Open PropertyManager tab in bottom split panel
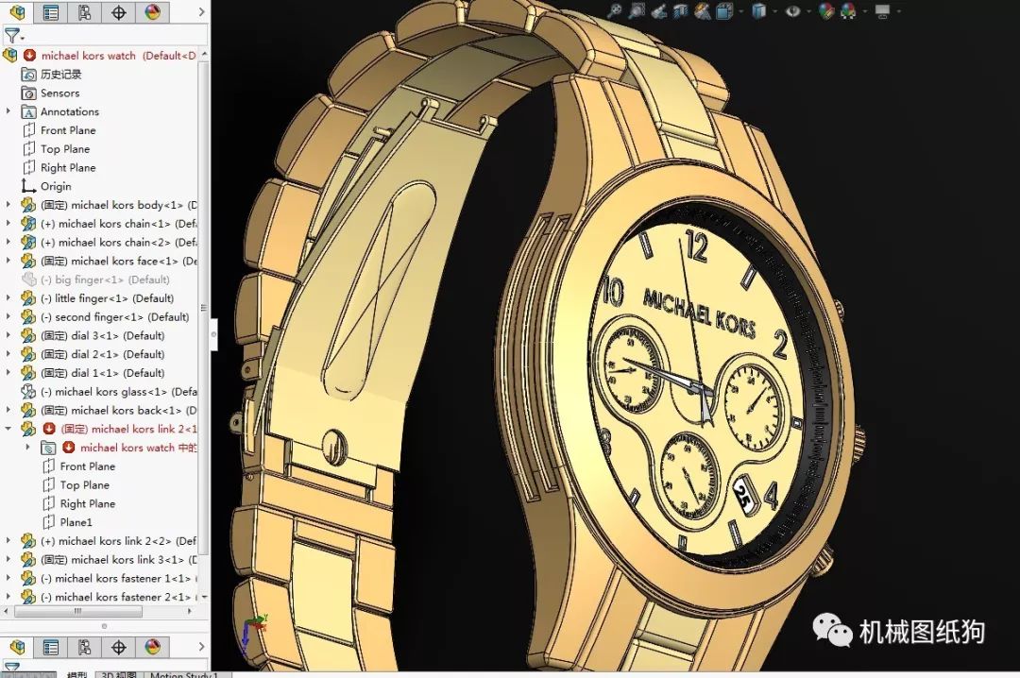Viewport: 1020px width, 678px height. click(51, 647)
